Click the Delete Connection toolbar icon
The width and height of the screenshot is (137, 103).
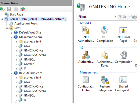click(x=23, y=9)
